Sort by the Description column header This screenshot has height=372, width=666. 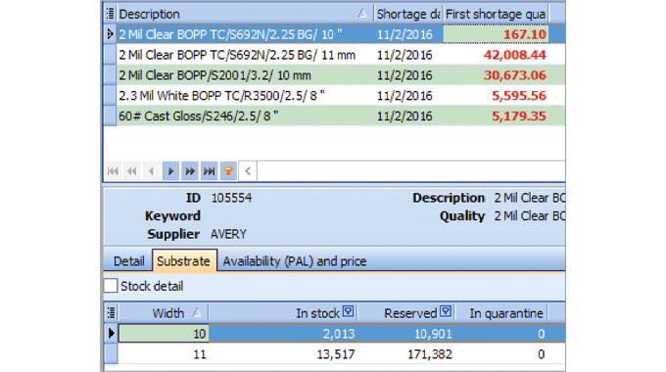pyautogui.click(x=245, y=14)
